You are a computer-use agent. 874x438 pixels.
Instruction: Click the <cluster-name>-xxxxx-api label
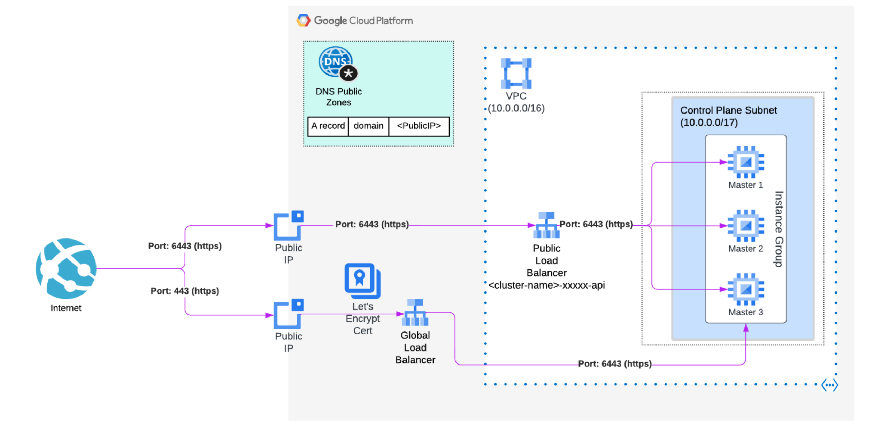click(546, 285)
